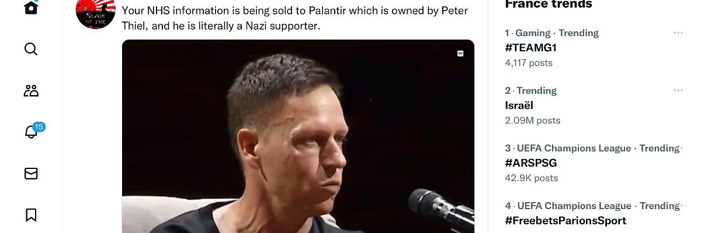Open more options for #FreebetsParionsSport trend

(x=678, y=206)
